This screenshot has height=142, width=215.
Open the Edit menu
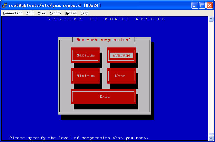point(30,13)
